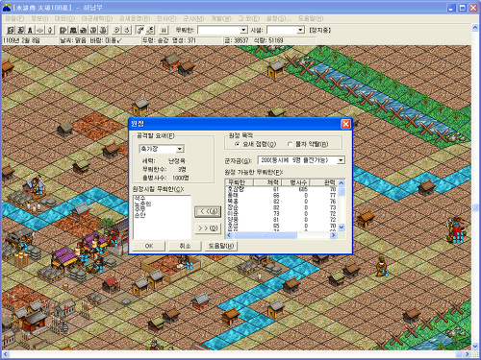
Task: Click the 취소 cancel button
Action: [x=185, y=246]
